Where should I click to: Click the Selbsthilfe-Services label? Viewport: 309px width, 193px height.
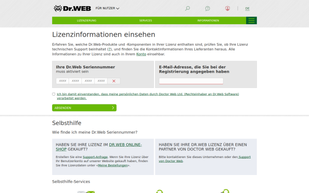pyautogui.click(x=71, y=182)
